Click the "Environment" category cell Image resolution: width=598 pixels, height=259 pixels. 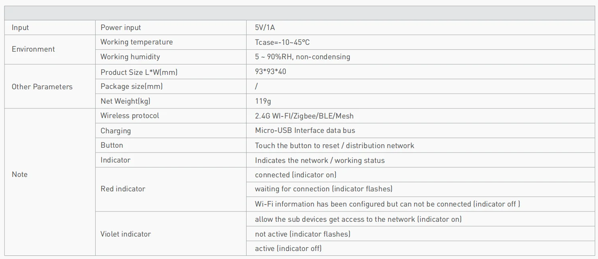click(x=33, y=49)
